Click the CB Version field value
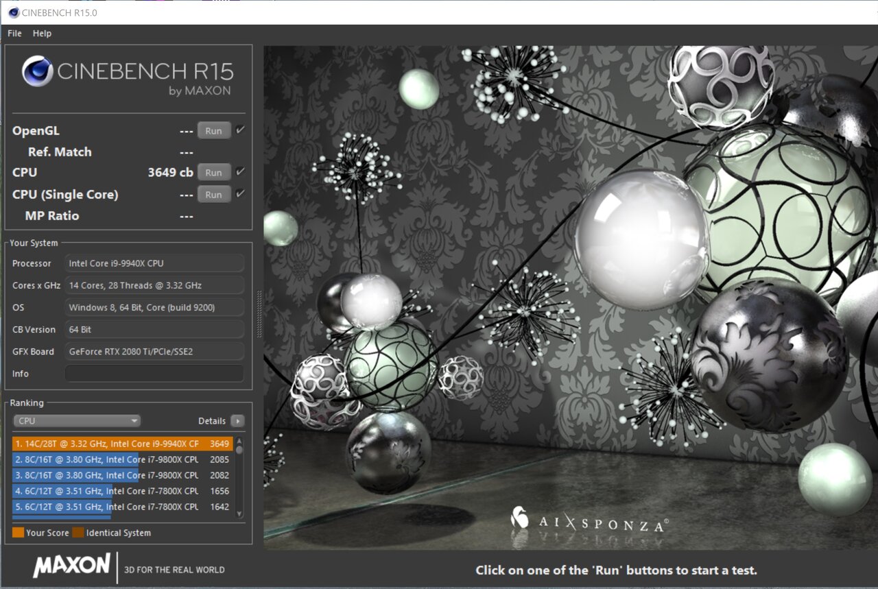The image size is (878, 589). (154, 329)
